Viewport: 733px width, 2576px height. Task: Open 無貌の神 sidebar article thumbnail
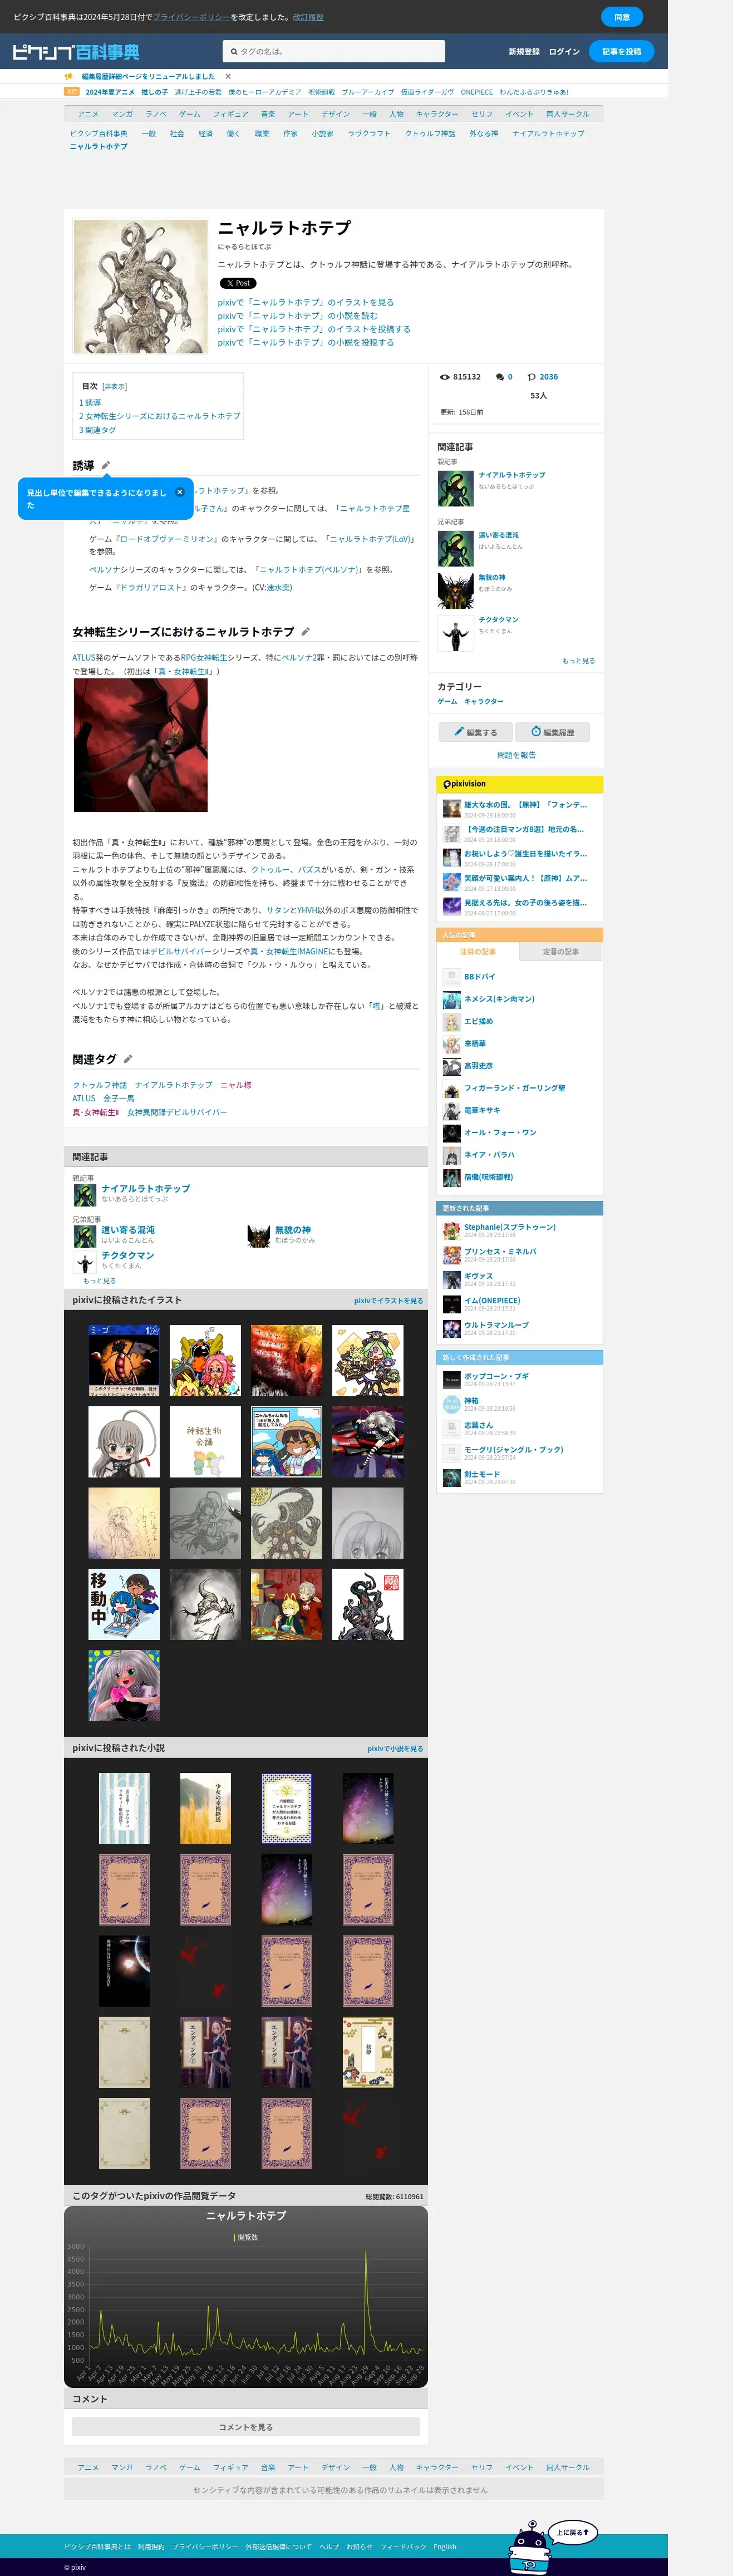[x=455, y=591]
